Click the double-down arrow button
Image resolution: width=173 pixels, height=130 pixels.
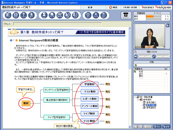(135, 127)
